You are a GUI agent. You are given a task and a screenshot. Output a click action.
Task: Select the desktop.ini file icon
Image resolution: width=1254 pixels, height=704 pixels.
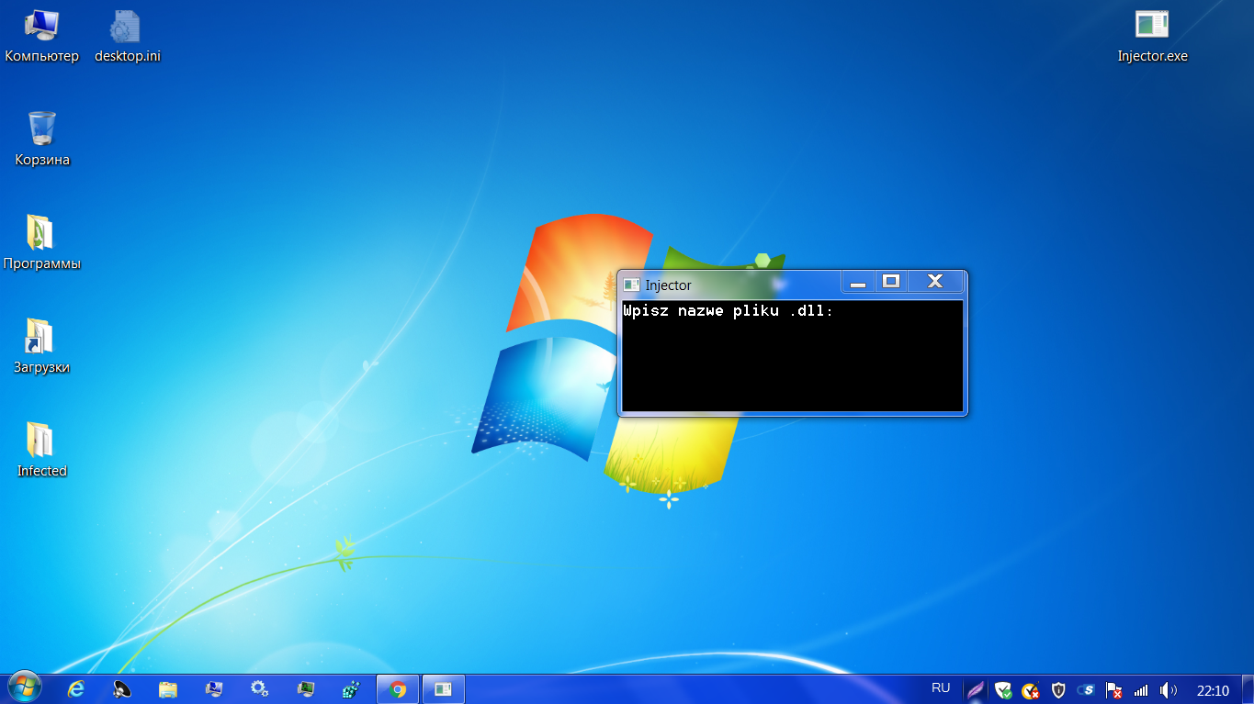click(x=127, y=37)
